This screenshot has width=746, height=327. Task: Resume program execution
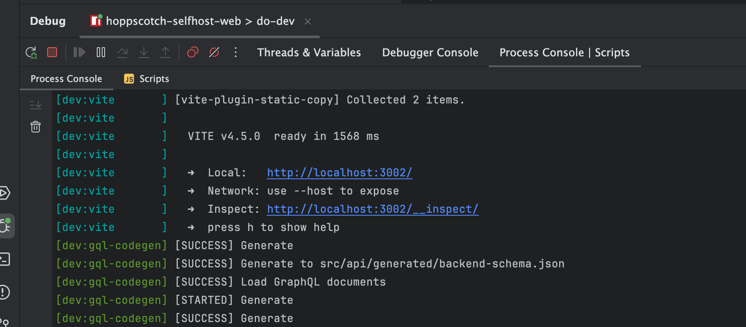coord(79,53)
